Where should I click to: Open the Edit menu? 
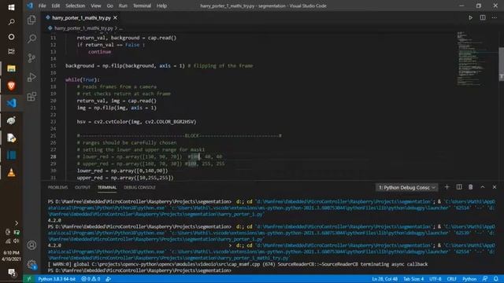click(56, 6)
